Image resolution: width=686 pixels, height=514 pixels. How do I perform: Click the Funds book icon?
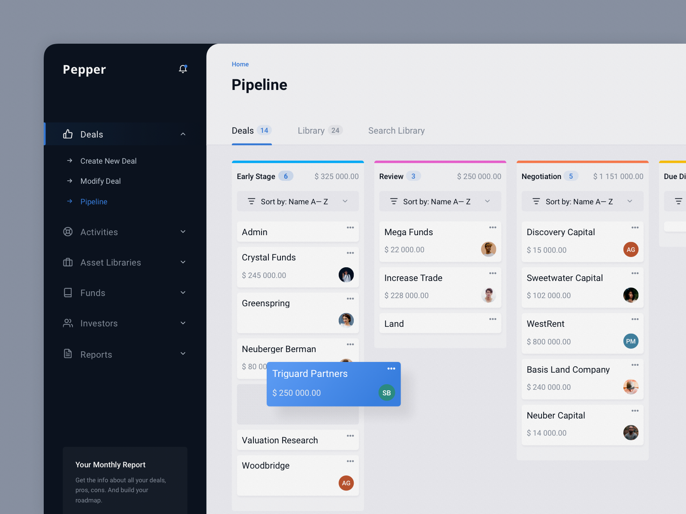68,293
